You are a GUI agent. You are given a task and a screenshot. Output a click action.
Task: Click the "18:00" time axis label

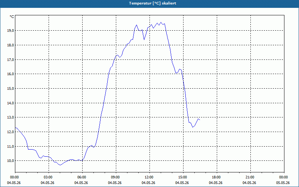[216, 177]
